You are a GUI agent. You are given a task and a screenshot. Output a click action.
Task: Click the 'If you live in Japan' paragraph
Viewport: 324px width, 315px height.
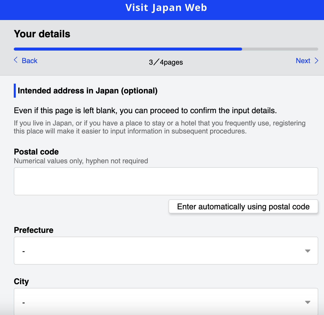tap(160, 127)
